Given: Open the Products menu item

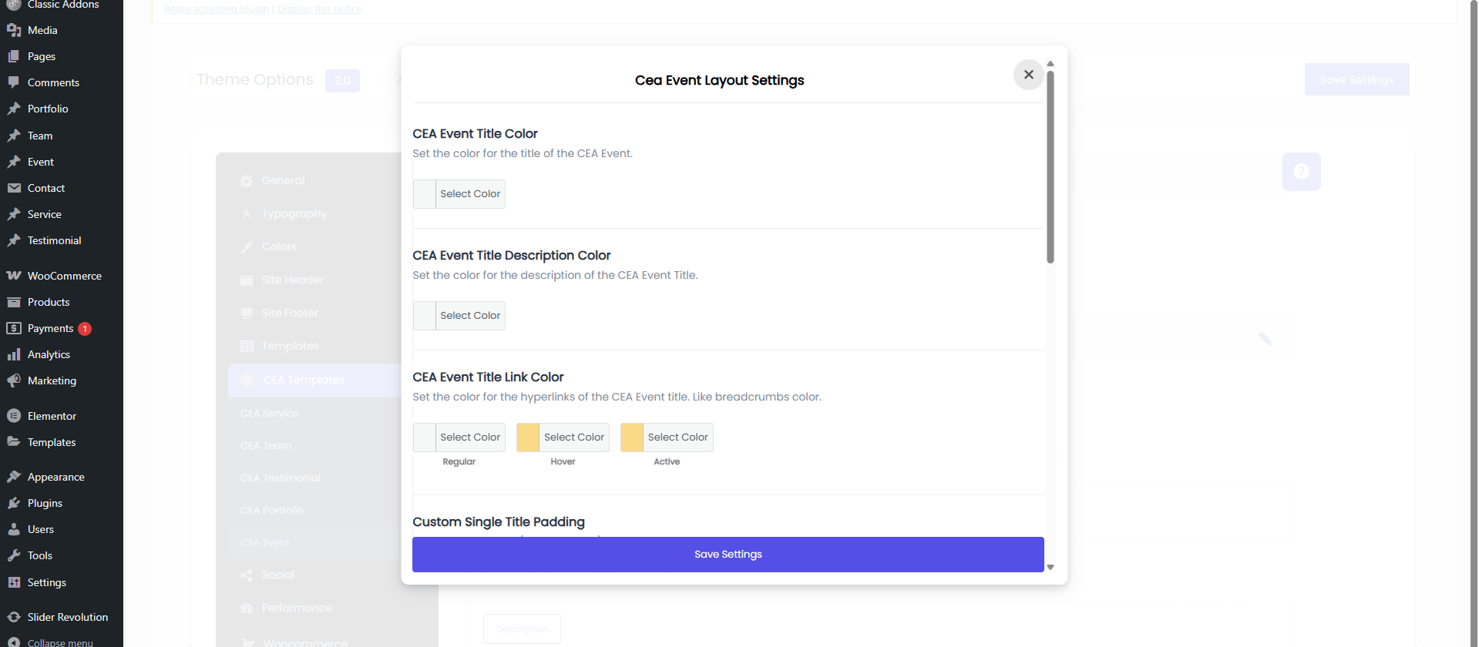Looking at the screenshot, I should point(49,302).
